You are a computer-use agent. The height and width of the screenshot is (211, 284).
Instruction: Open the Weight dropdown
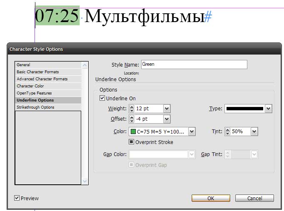(167, 109)
